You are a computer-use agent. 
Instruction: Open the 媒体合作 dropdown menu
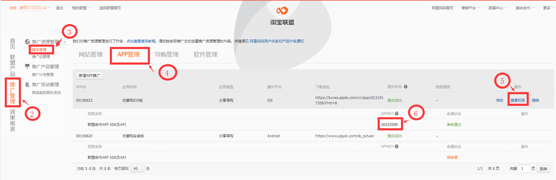[525, 8]
